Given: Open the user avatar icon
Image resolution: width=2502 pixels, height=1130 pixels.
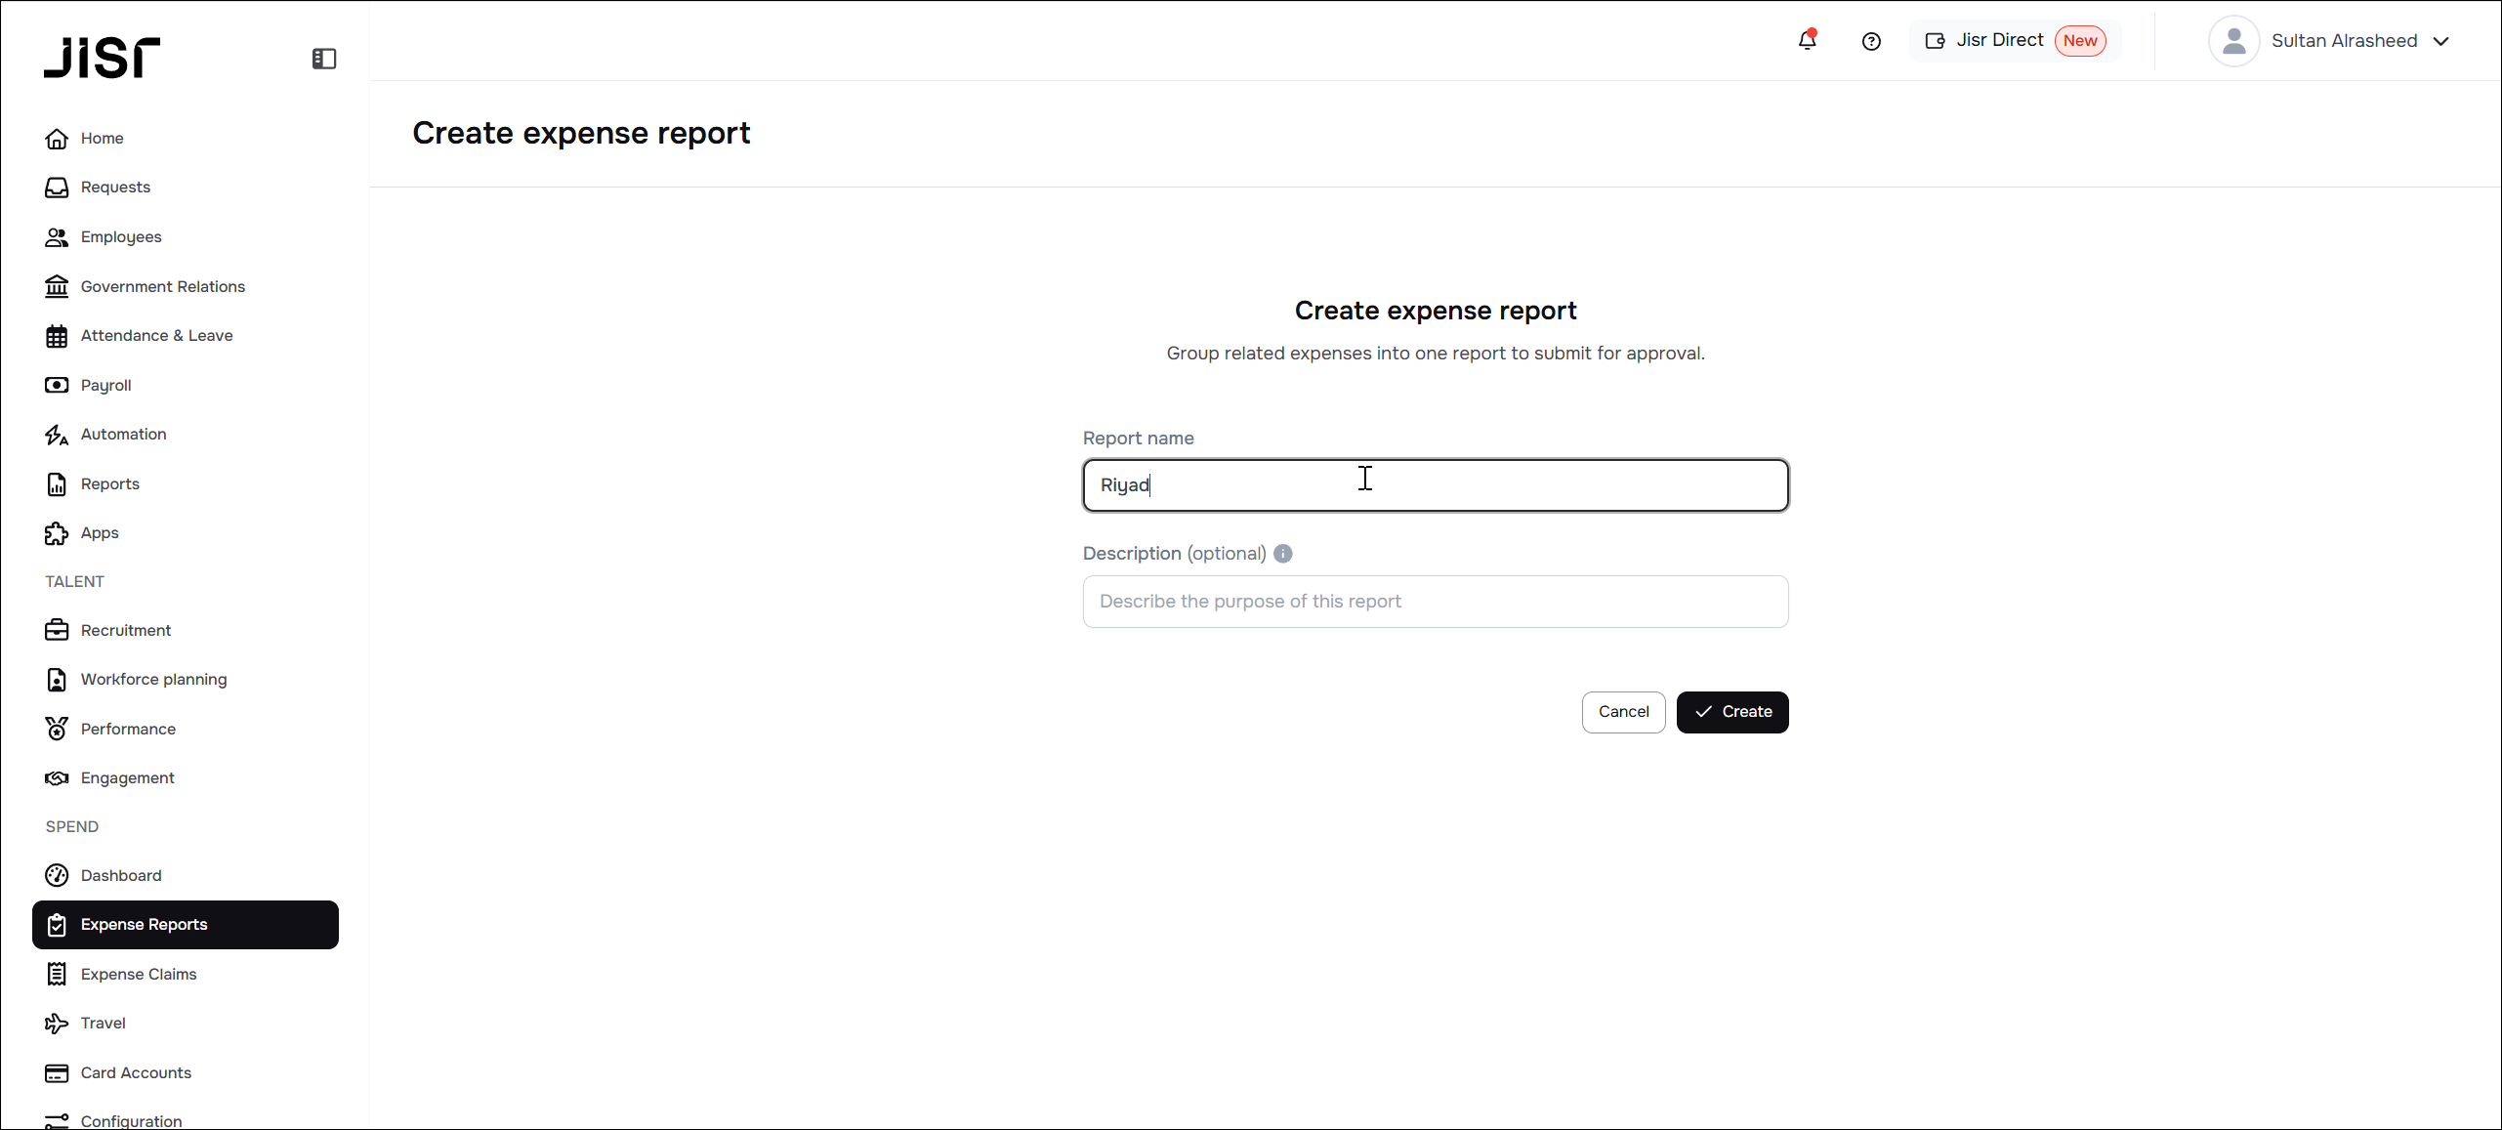Looking at the screenshot, I should click(x=2233, y=41).
